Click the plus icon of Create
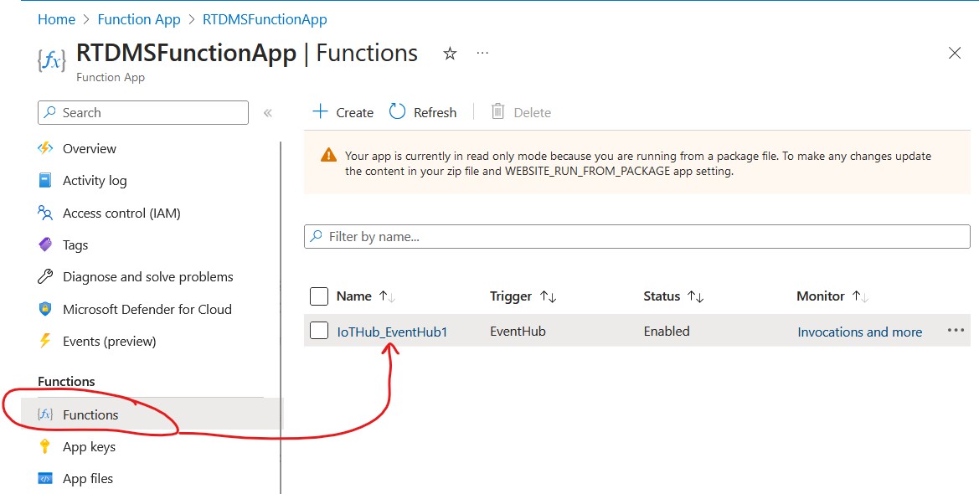The image size is (979, 494). point(320,112)
